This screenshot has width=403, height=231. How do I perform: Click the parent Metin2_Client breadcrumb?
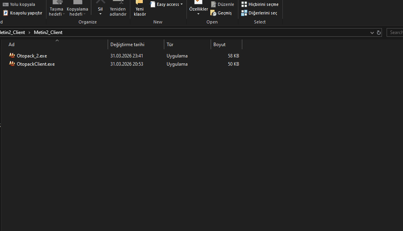point(12,32)
